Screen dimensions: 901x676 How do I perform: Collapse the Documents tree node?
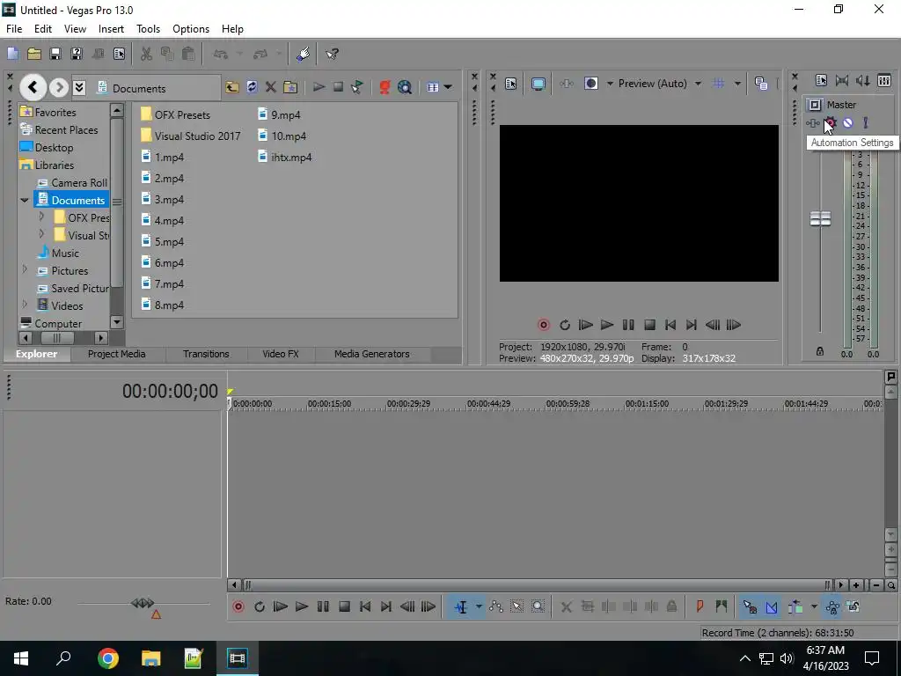tap(25, 200)
